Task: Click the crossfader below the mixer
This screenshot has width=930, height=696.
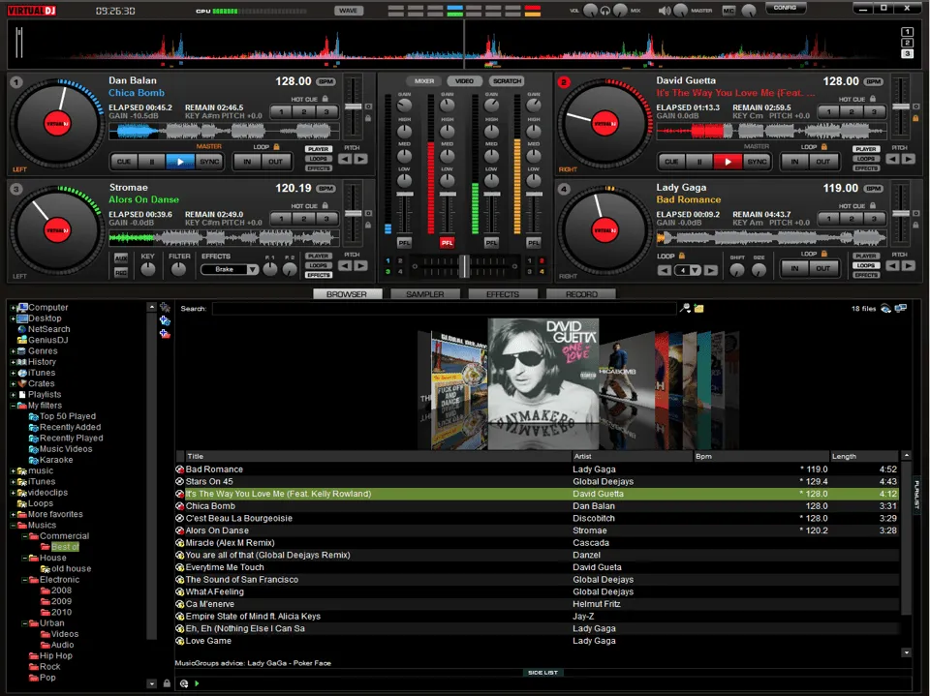Action: 464,268
